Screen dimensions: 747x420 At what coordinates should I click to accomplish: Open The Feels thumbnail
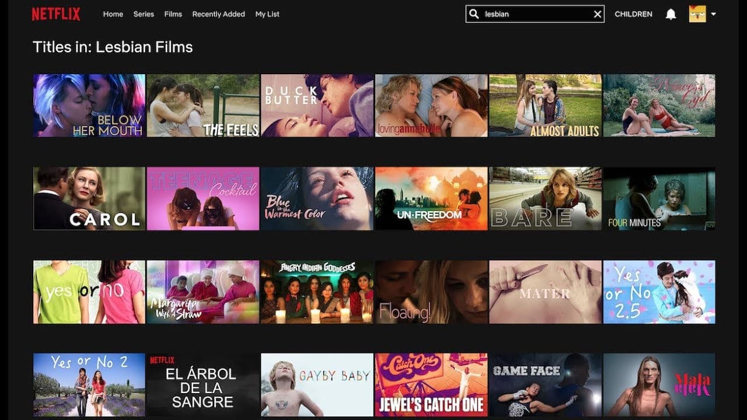pos(203,106)
